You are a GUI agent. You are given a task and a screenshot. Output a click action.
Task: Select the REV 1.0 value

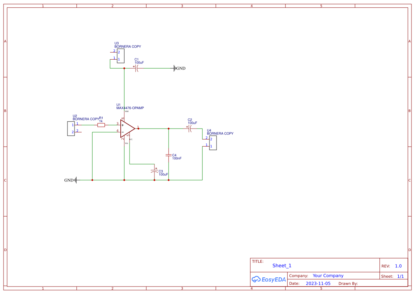(398, 266)
